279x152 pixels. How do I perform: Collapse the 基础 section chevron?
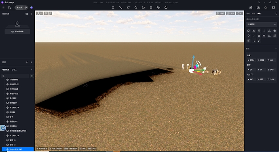click(276, 49)
